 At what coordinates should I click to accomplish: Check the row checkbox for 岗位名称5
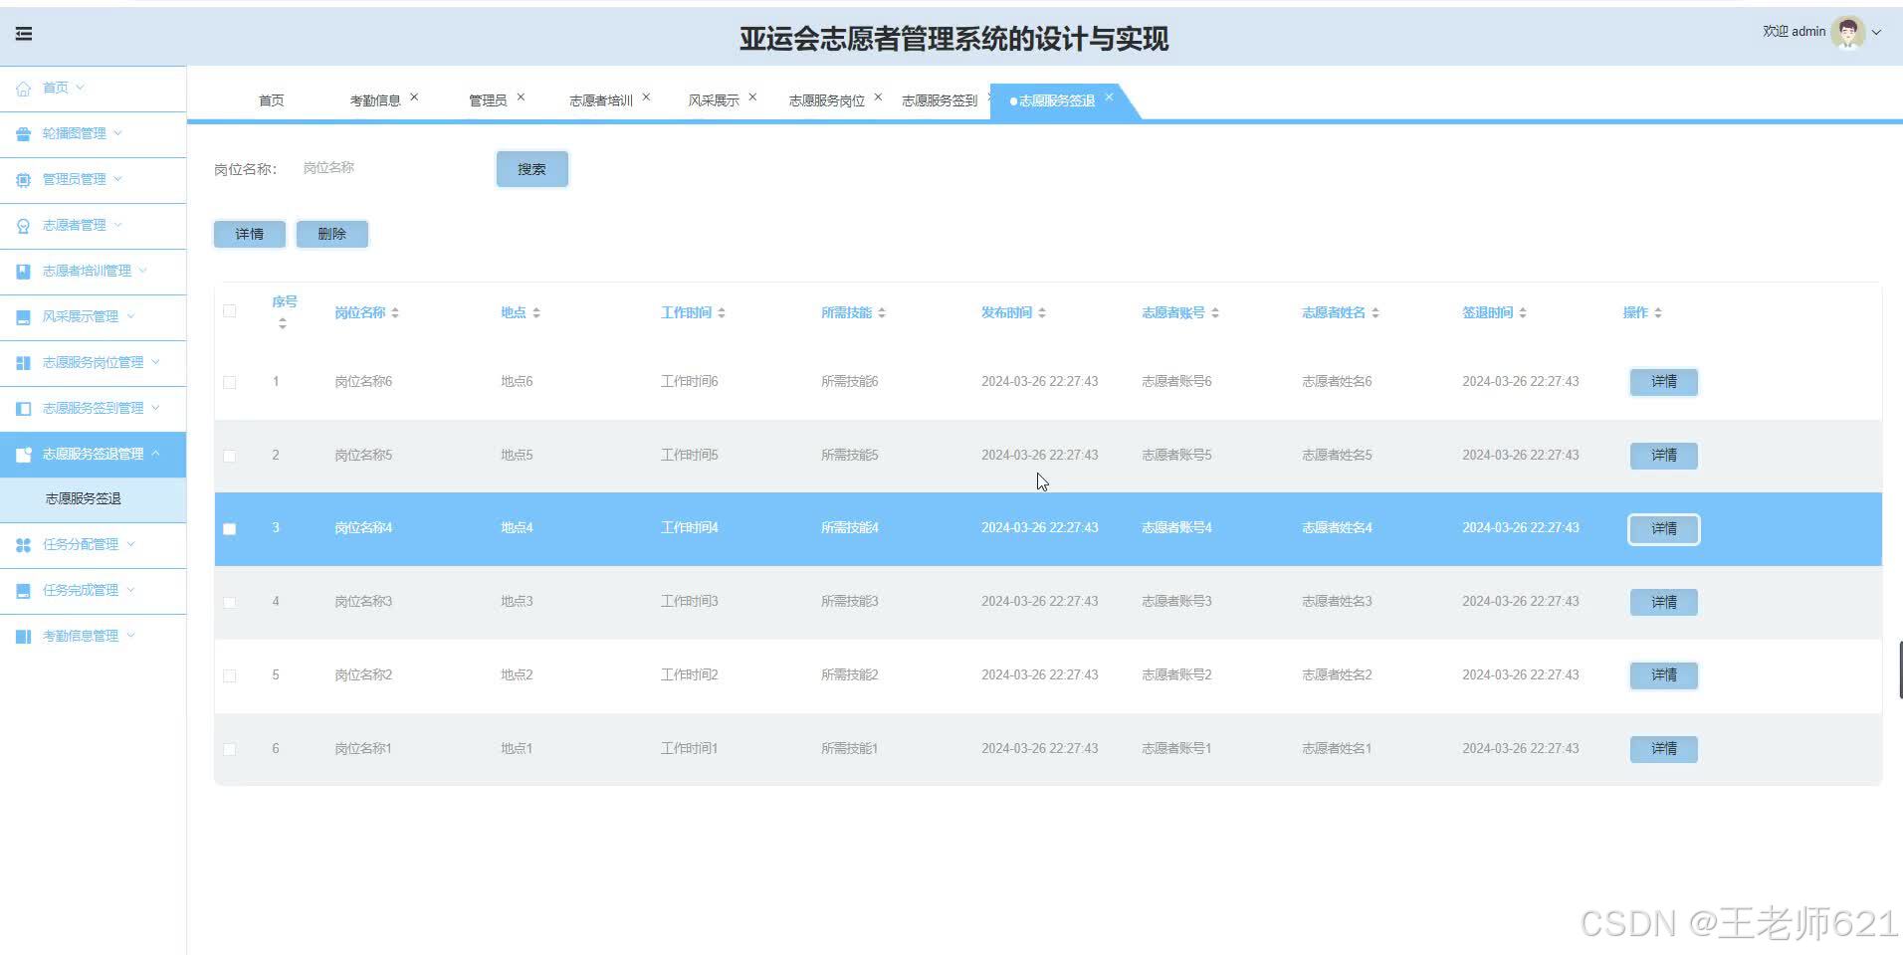(x=230, y=456)
